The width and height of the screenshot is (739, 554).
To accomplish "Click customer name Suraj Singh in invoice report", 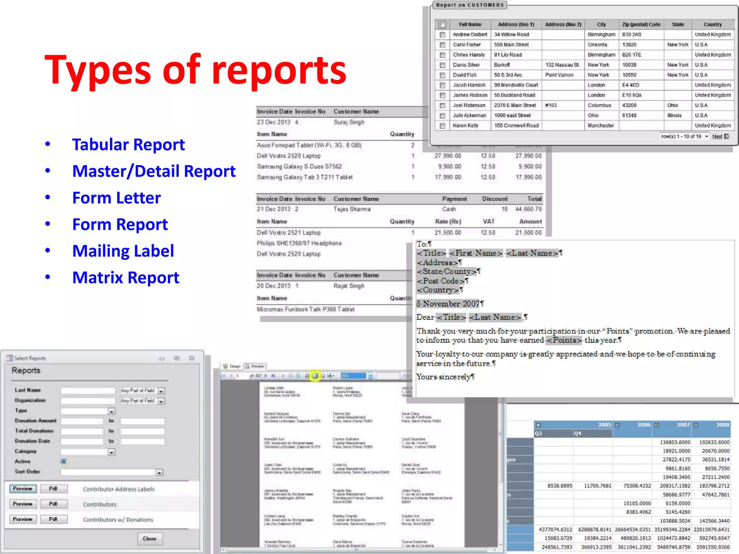I will point(349,122).
